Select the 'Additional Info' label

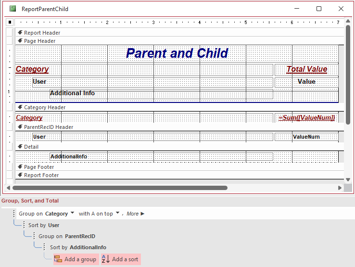point(161,93)
